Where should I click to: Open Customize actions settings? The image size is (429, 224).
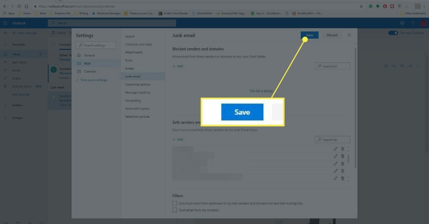[x=138, y=85]
